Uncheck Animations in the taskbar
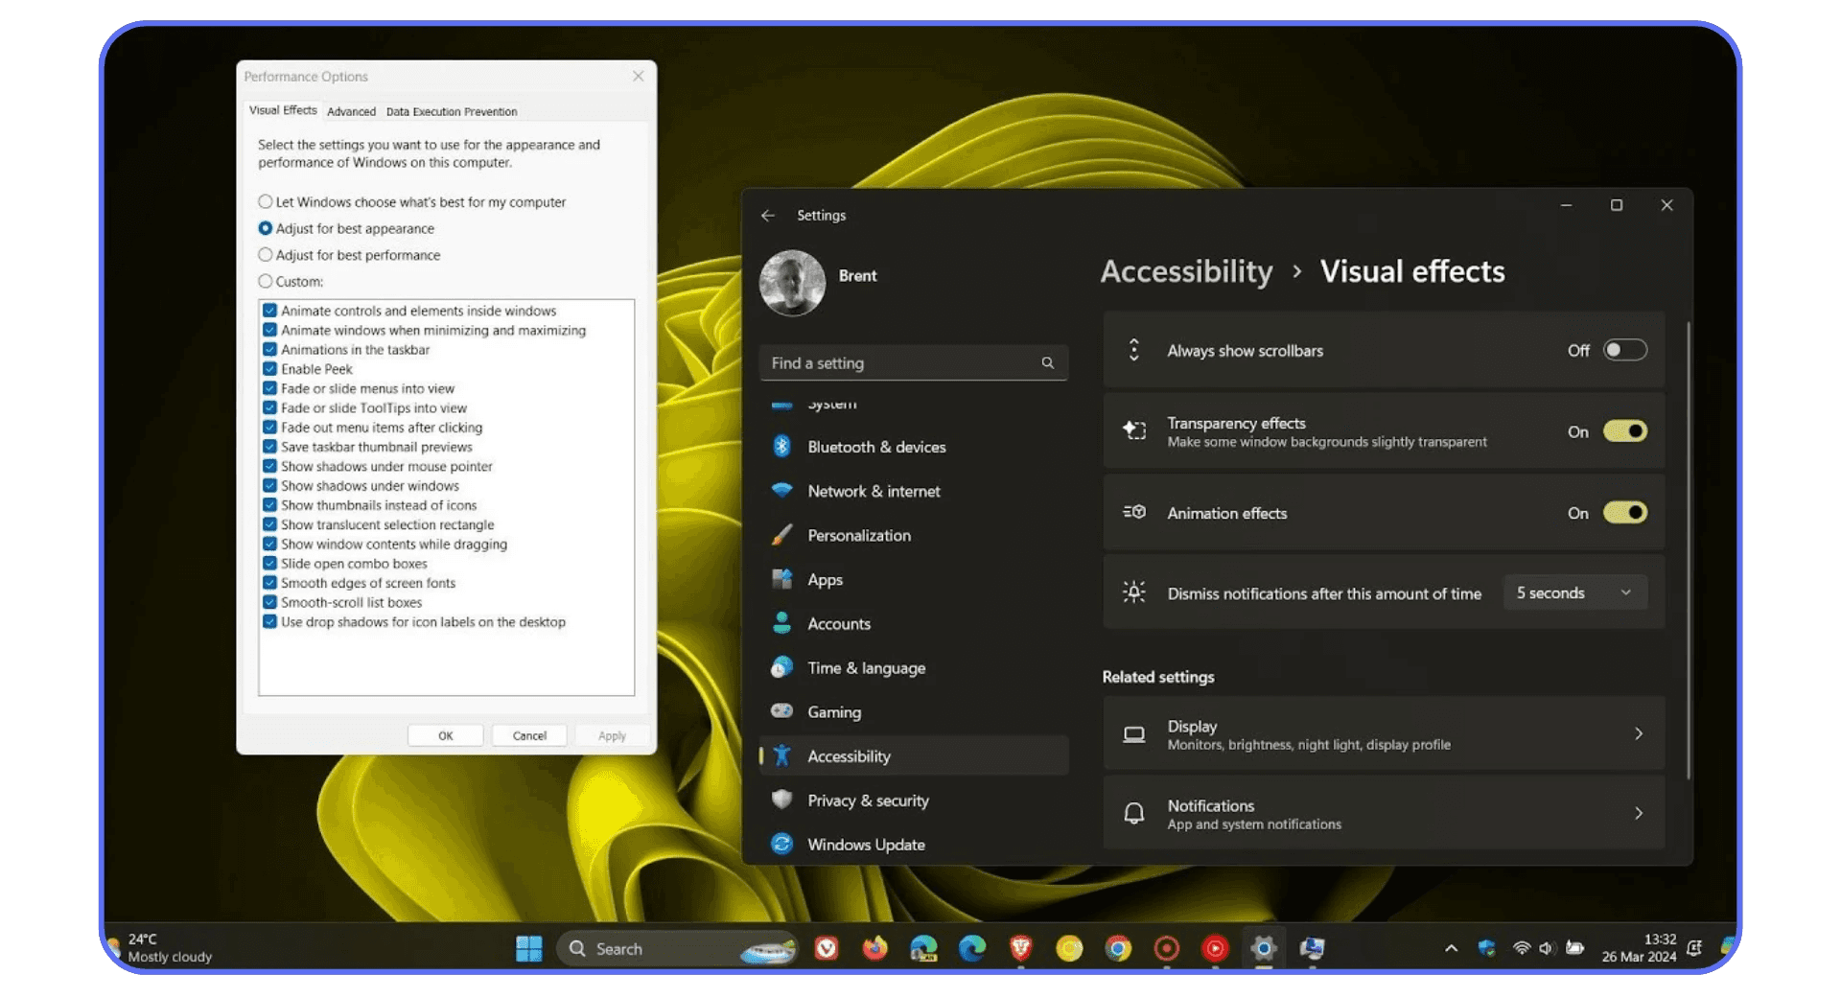1841x998 pixels. click(x=270, y=349)
